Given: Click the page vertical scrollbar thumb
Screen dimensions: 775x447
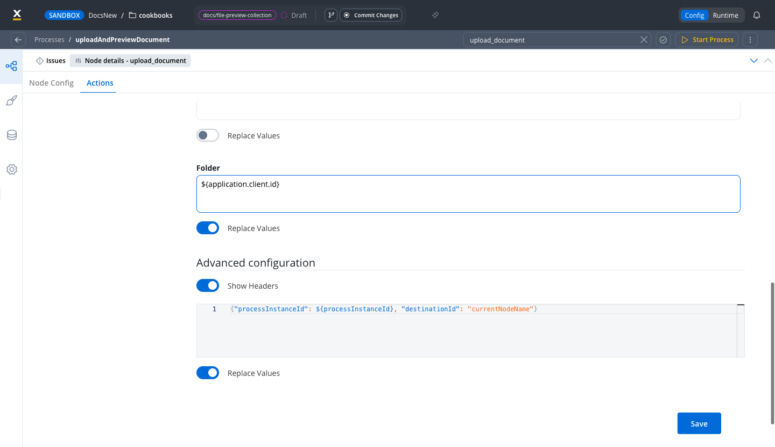Looking at the screenshot, I should pyautogui.click(x=772, y=353).
